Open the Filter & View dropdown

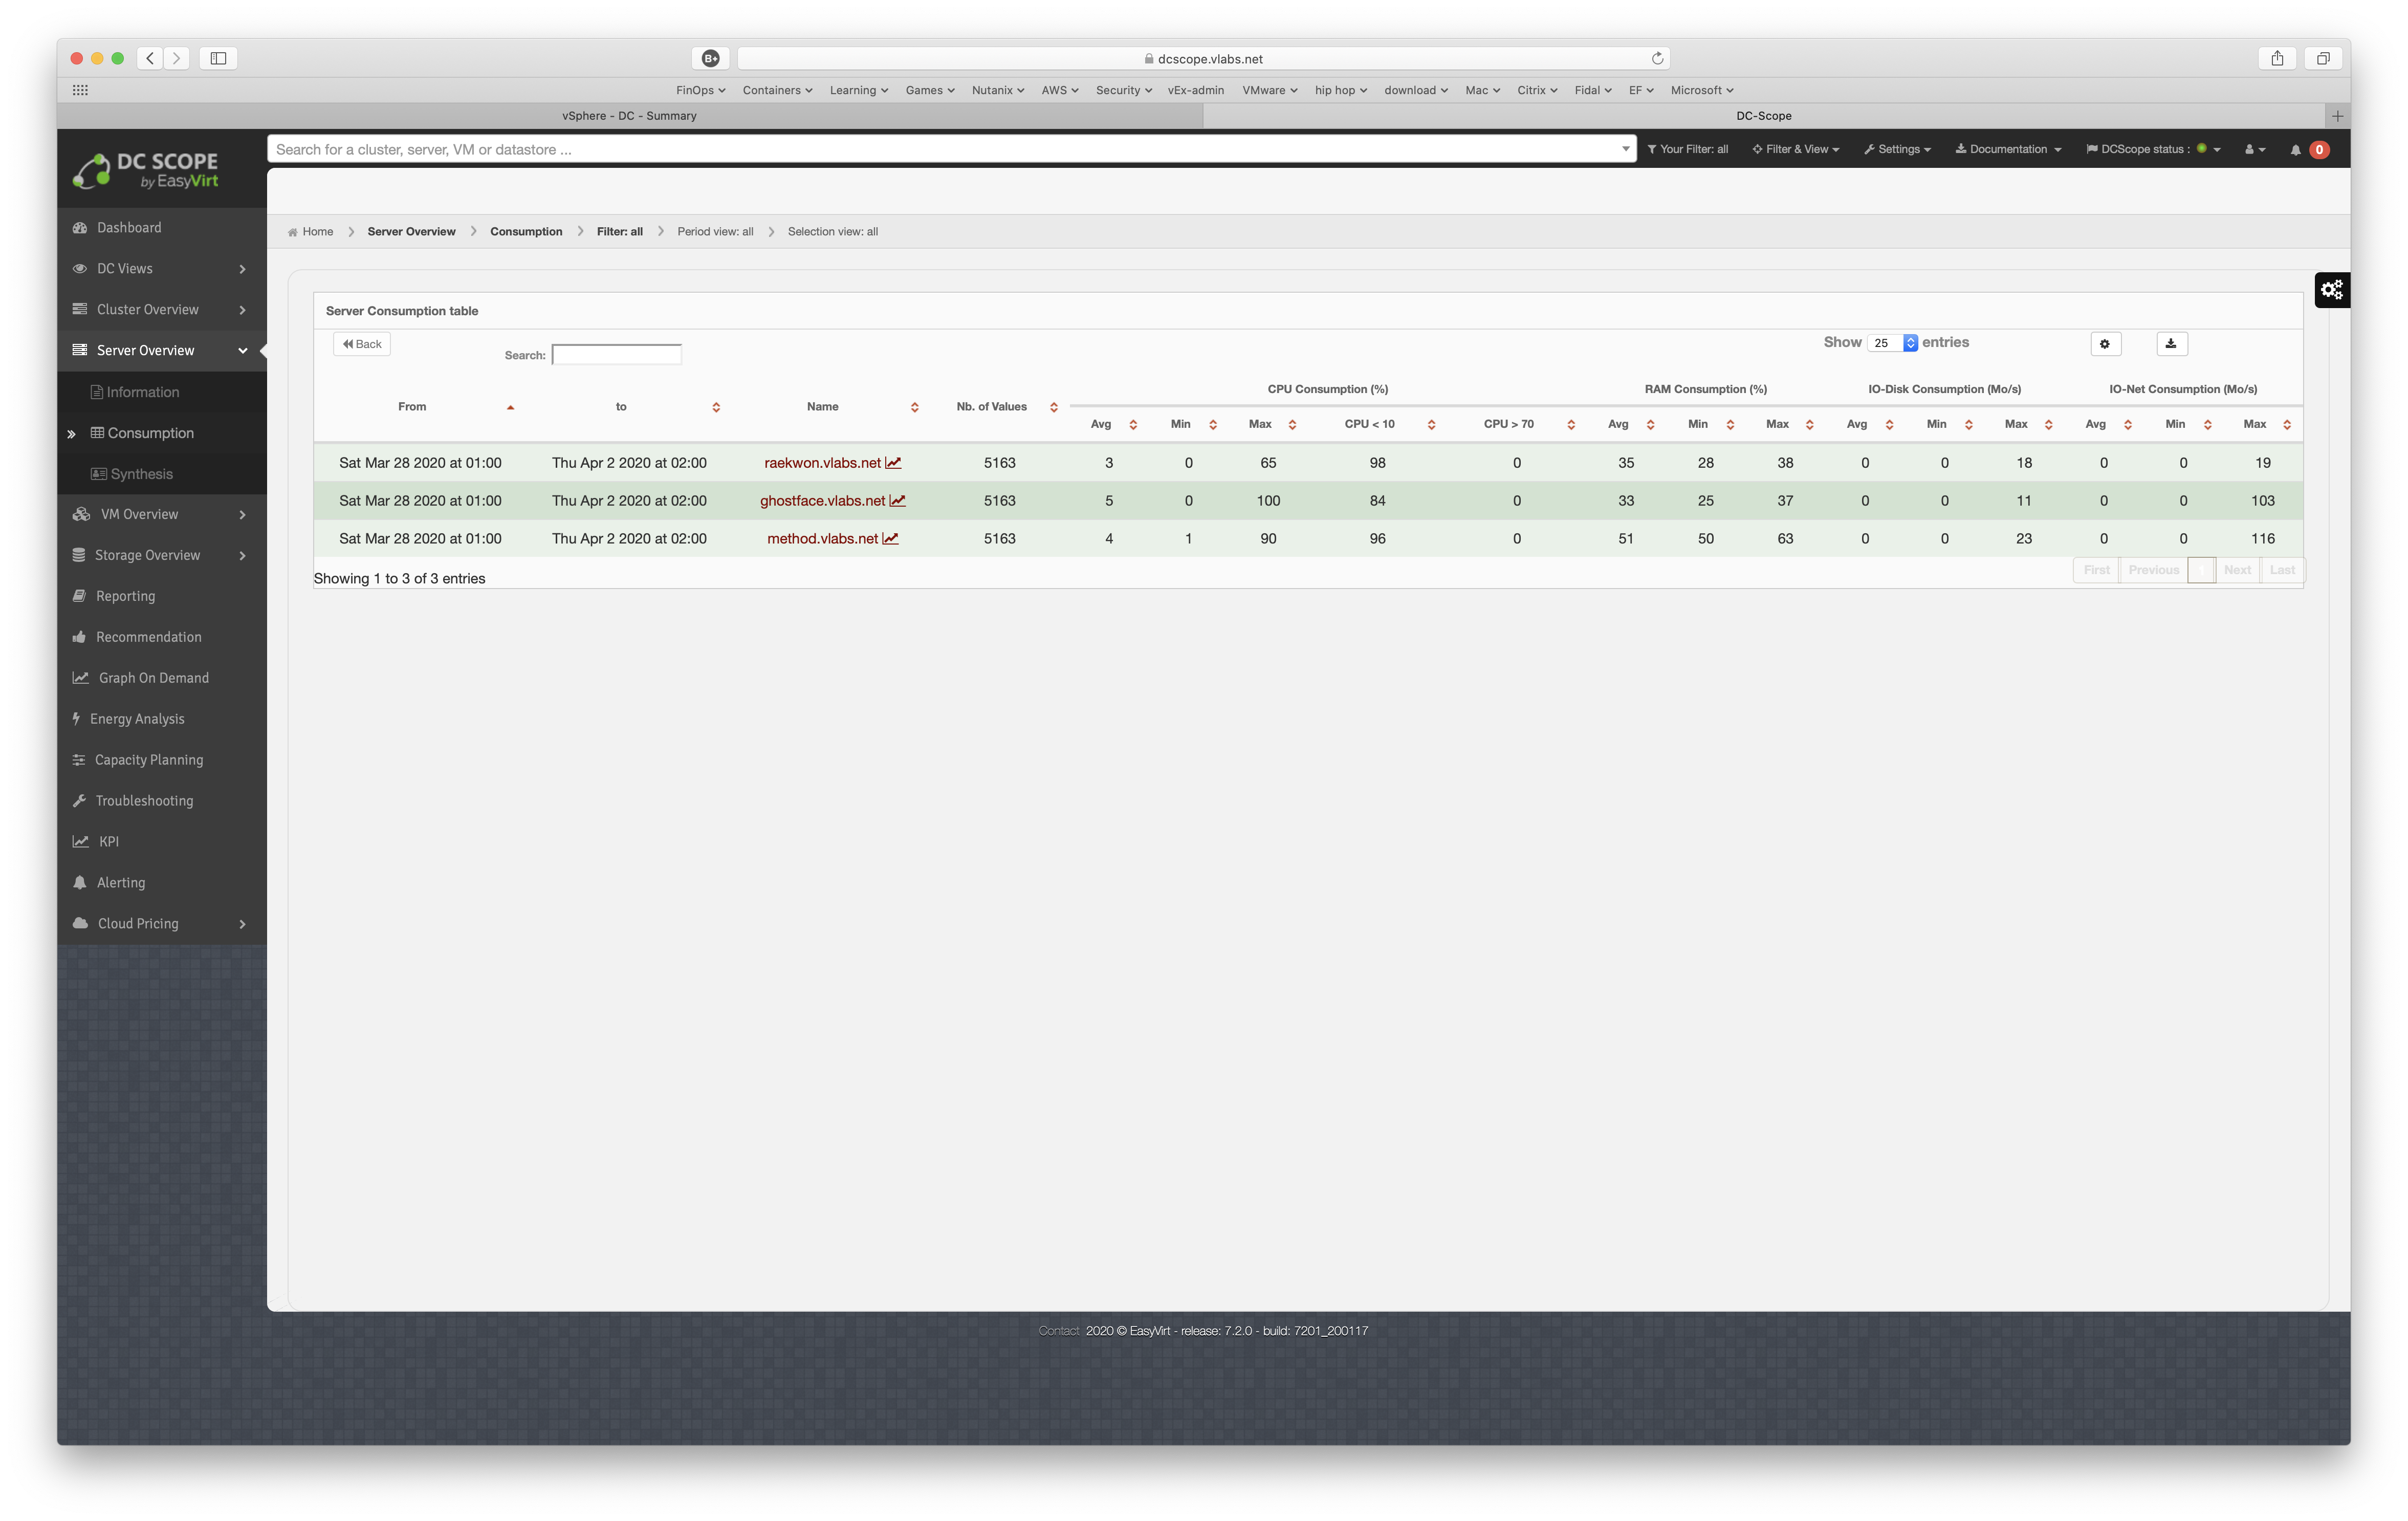point(1795,149)
